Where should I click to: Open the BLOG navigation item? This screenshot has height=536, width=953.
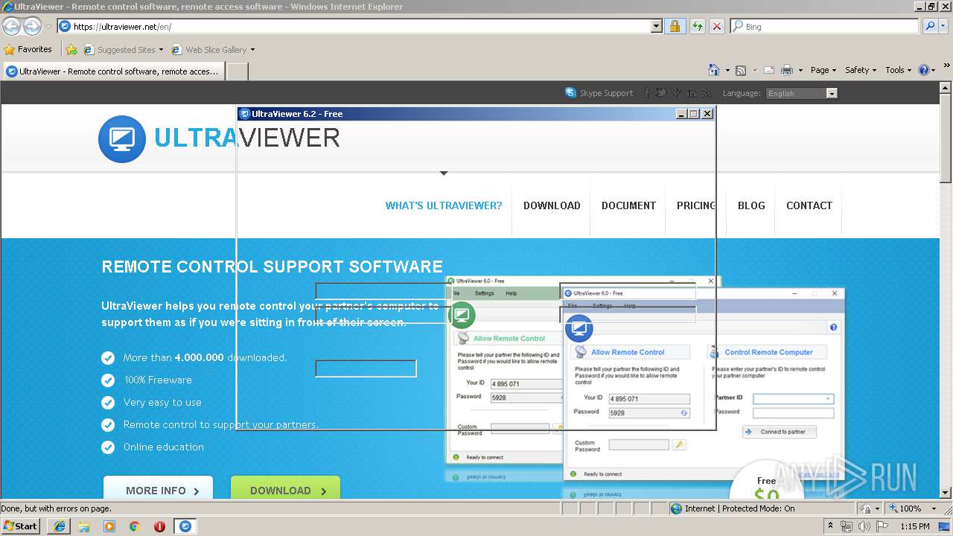(751, 205)
